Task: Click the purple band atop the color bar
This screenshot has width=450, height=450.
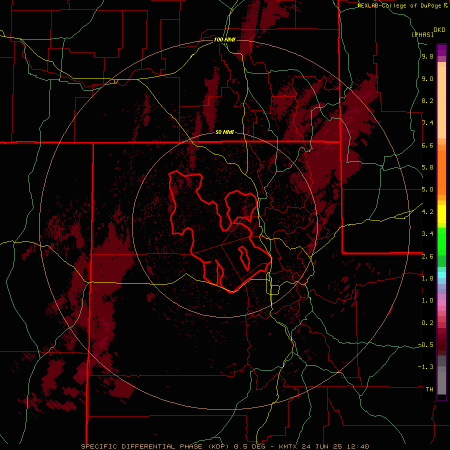Action: pos(441,50)
